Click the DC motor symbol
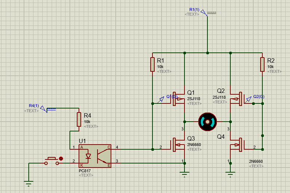 207,122
